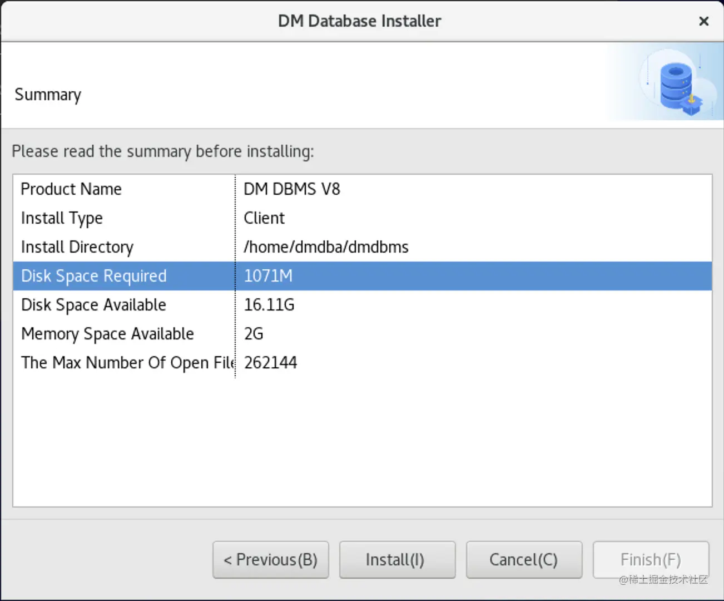The width and height of the screenshot is (724, 601).
Task: Select the /home/dmdba/dmdbms path value
Action: click(326, 247)
